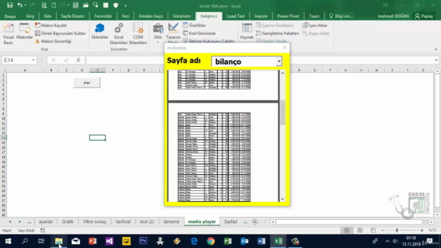Create new workbook from quick access
The image size is (441, 248).
pyautogui.click(x=54, y=6)
